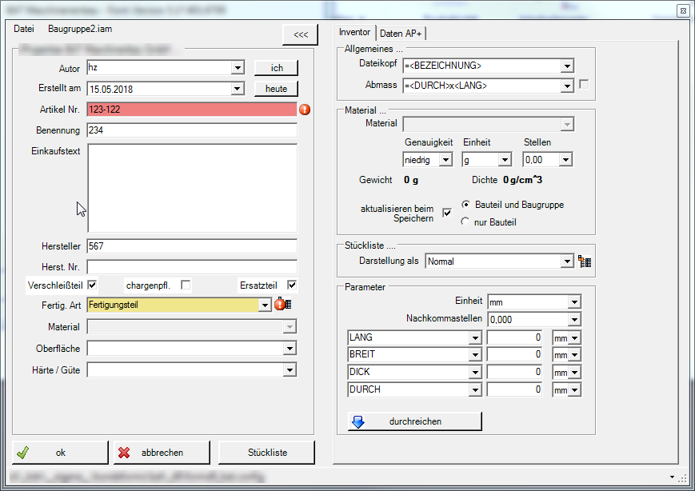This screenshot has width=695, height=491.
Task: Click the warning list icon next to Fertig. Art
Action: click(282, 305)
